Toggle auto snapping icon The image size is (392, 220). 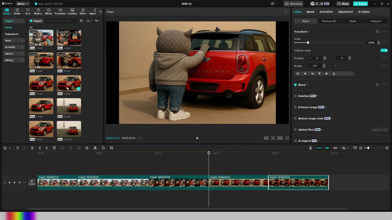click(327, 148)
